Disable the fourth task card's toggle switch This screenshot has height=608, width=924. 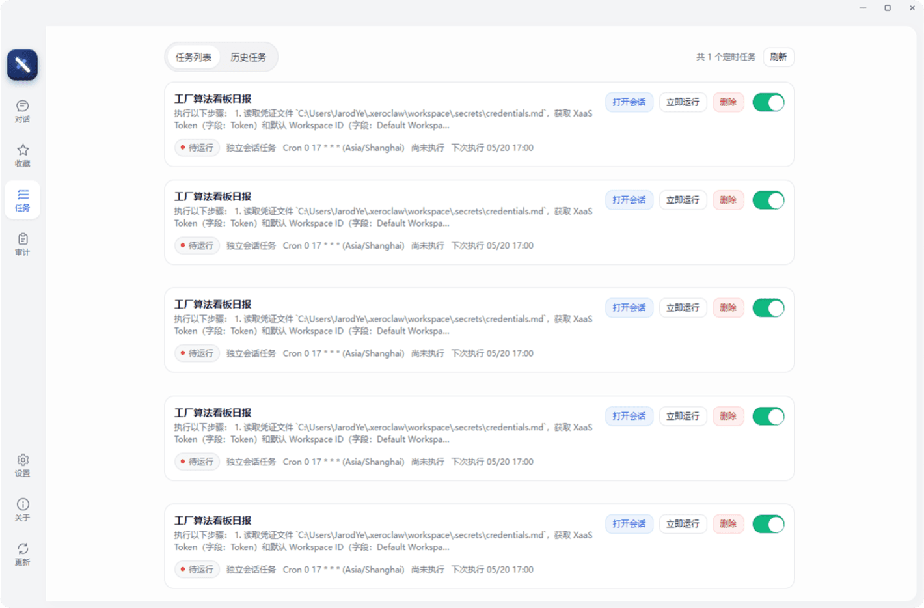[x=768, y=416]
